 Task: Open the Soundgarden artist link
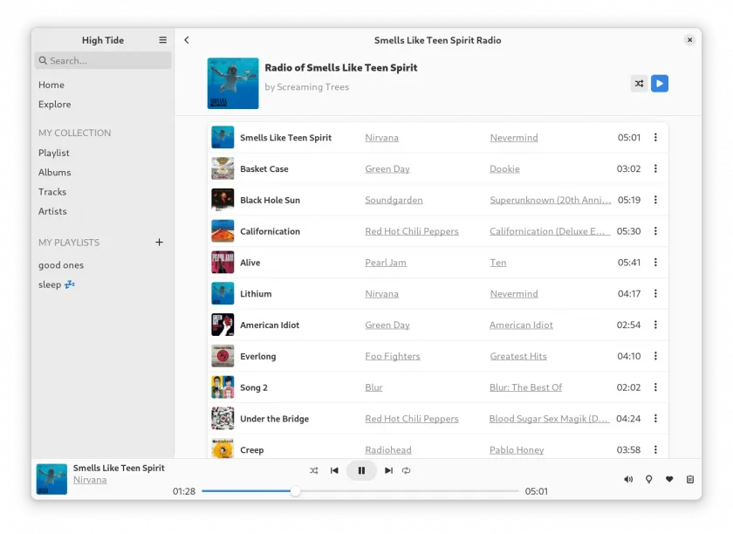394,200
